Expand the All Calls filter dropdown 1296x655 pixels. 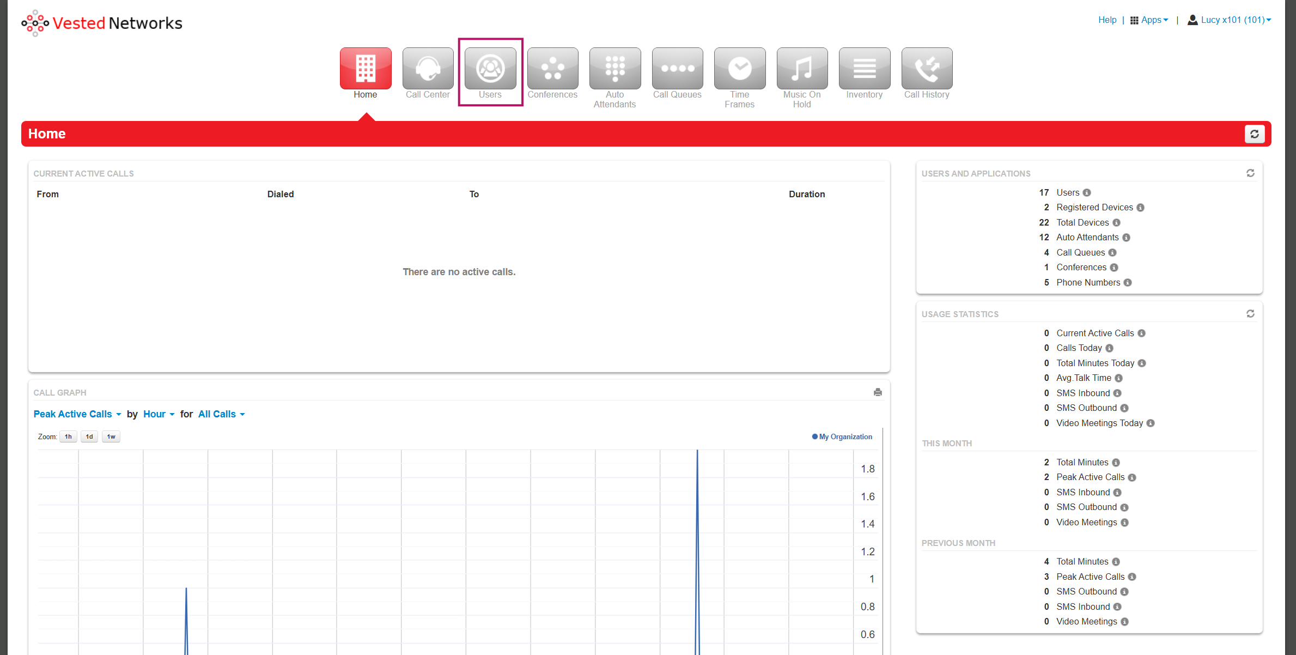point(221,414)
